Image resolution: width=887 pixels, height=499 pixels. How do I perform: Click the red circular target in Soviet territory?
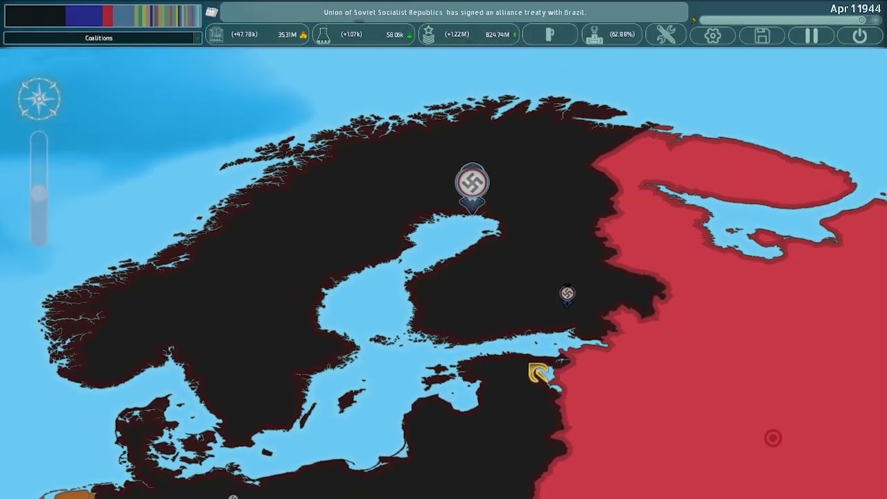coord(773,438)
